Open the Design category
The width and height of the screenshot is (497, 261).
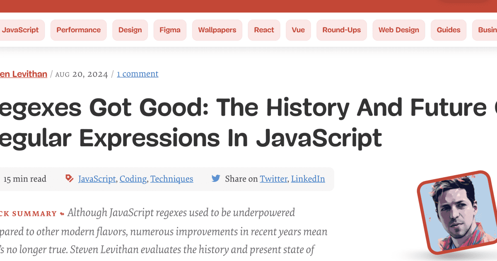pos(130,30)
